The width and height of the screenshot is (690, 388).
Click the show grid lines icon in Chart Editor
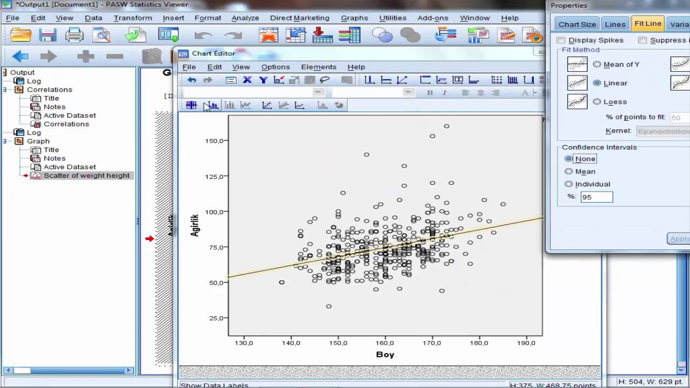513,80
